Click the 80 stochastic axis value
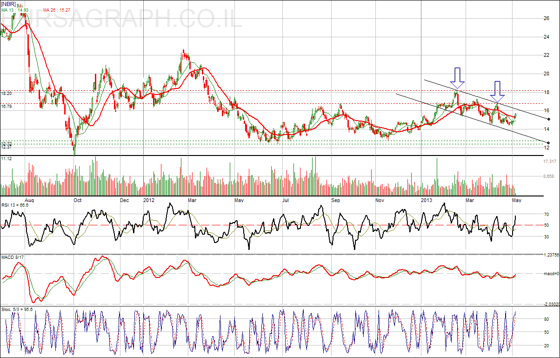The width and height of the screenshot is (560, 358). pyautogui.click(x=546, y=319)
